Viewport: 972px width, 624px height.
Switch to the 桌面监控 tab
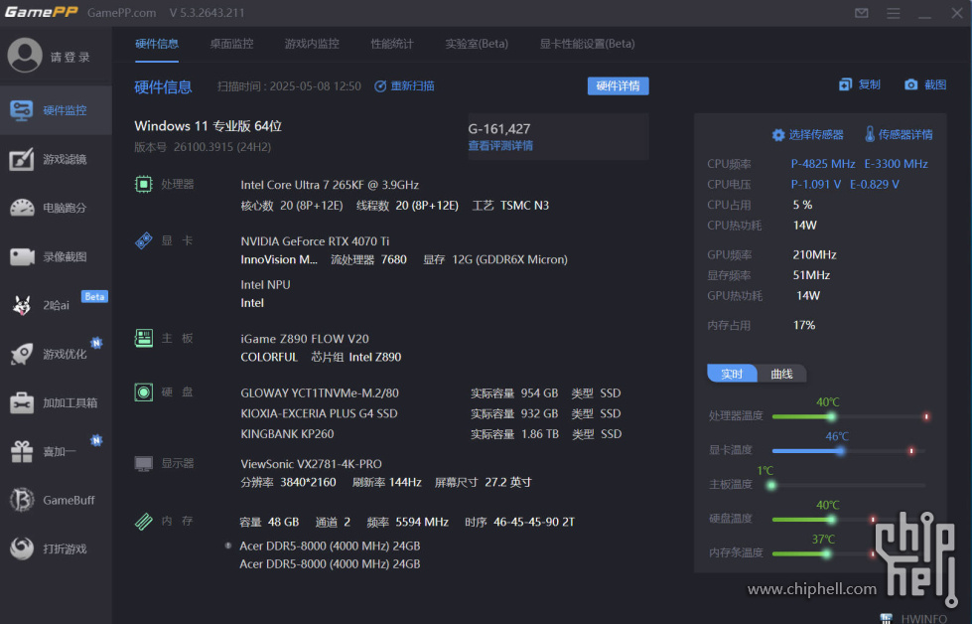232,44
